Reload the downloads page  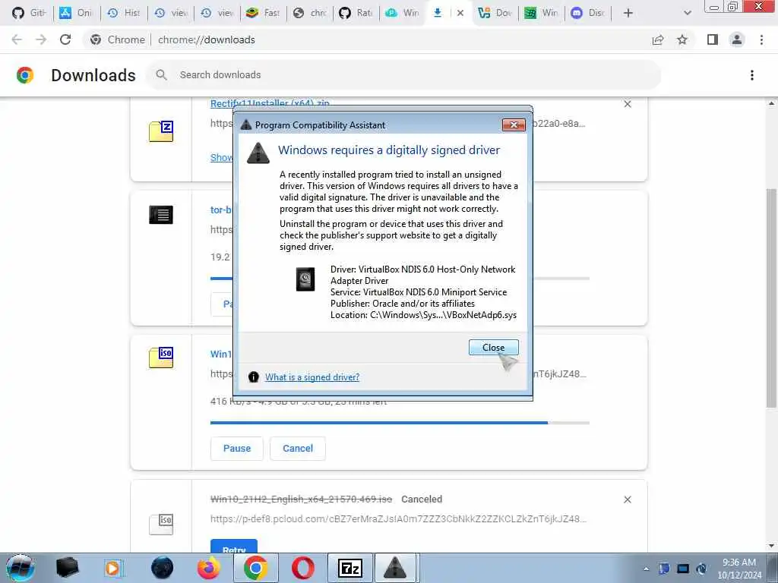tap(65, 39)
